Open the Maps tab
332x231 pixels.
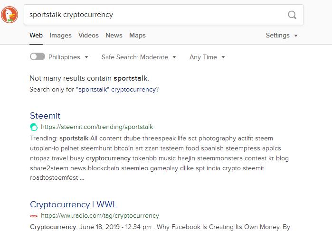(137, 35)
